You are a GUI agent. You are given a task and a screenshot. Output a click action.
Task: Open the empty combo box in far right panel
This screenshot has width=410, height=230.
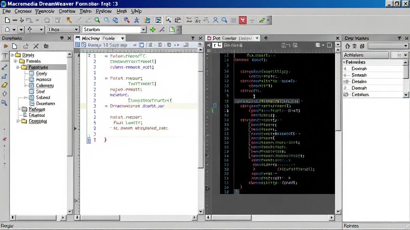click(388, 46)
